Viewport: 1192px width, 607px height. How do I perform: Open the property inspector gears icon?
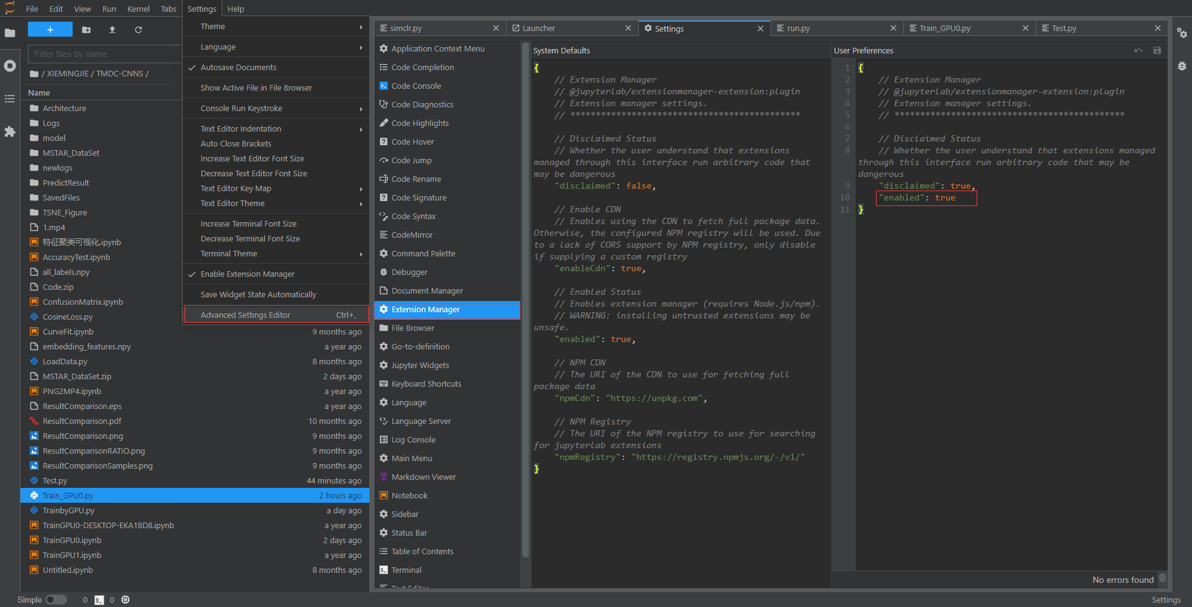pyautogui.click(x=1181, y=34)
